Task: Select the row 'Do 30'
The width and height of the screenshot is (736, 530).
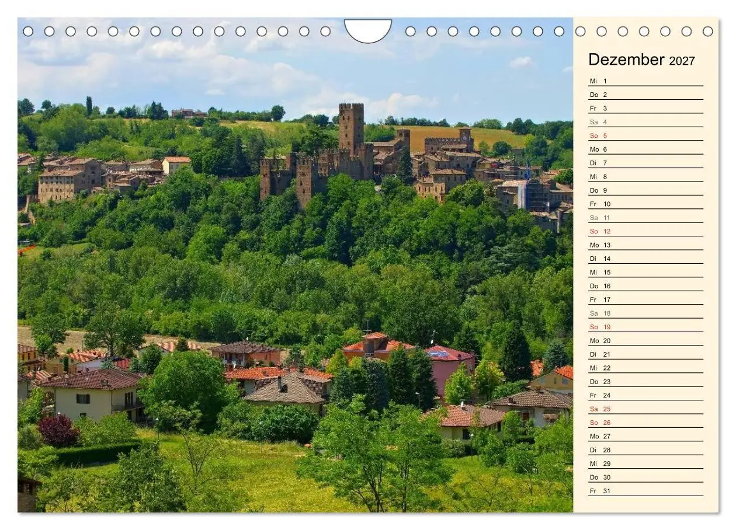Action: tap(645, 477)
